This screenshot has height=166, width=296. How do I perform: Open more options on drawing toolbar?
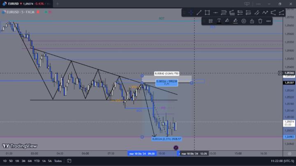click(x=268, y=21)
